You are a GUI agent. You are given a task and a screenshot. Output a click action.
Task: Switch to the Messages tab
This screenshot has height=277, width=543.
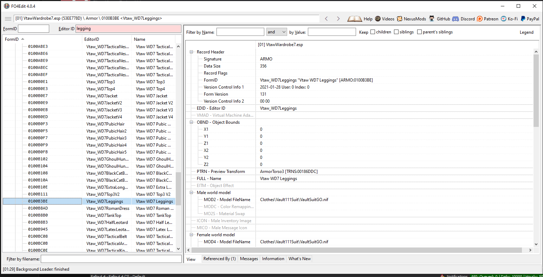click(x=249, y=259)
